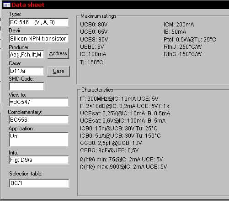Click the Case field D11/a
Viewport: 229px width, 201px height.
click(27, 71)
